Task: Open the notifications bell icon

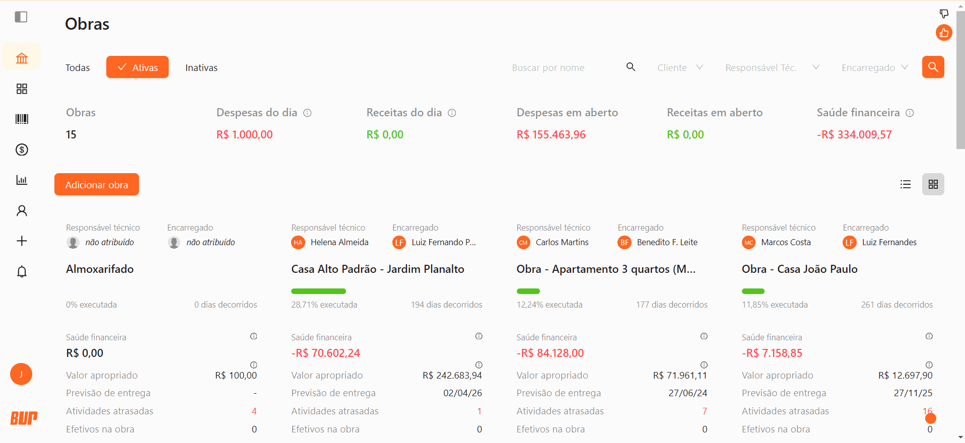Action: (x=22, y=272)
